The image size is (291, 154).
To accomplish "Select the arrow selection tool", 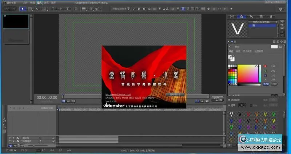I will 21,8.
